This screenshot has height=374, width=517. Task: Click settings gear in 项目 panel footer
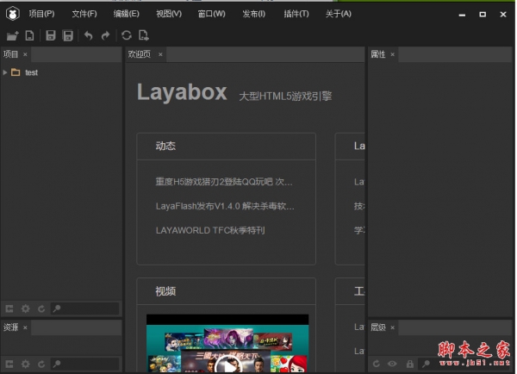pyautogui.click(x=25, y=309)
